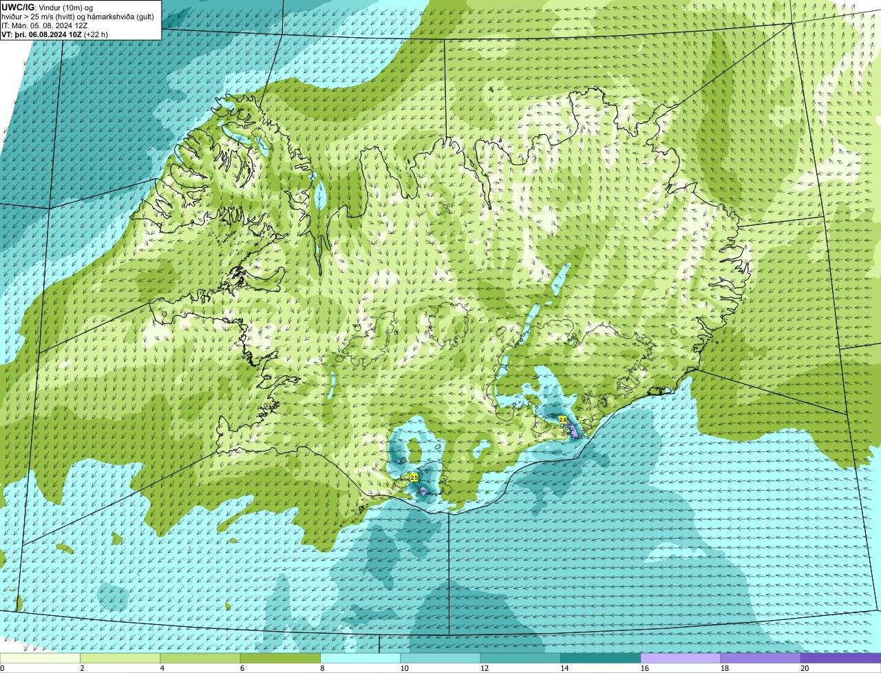
Task: Click the legend tick label "10"
Action: pyautogui.click(x=404, y=667)
